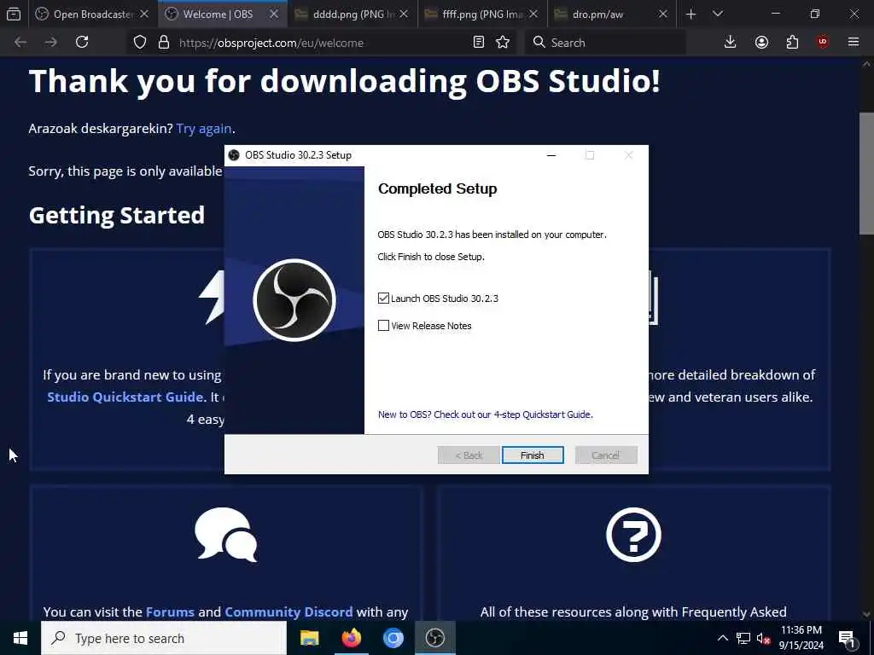
Task: Visit the Forums link
Action: coord(170,612)
